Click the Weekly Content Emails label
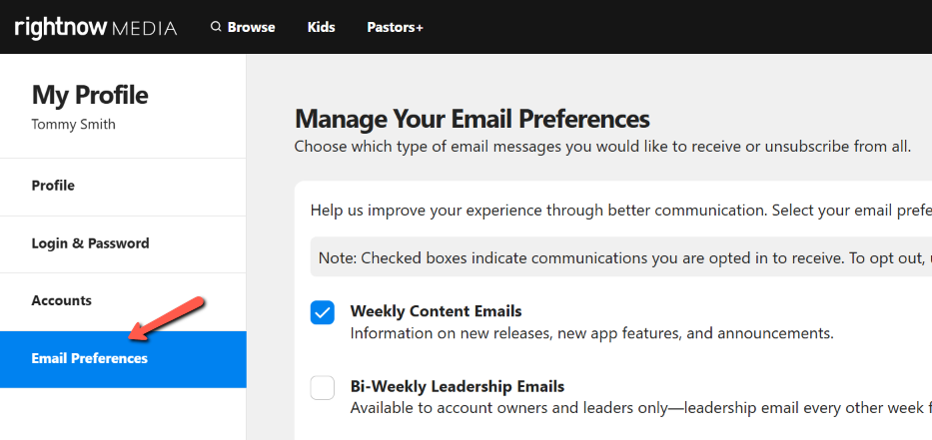932x440 pixels. point(436,311)
